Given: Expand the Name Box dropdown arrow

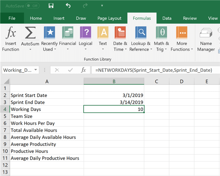Looking at the screenshot, I should (x=36, y=70).
